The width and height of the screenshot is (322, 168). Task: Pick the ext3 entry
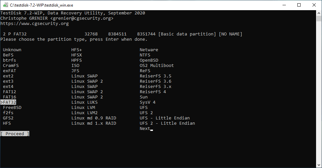click(8, 81)
